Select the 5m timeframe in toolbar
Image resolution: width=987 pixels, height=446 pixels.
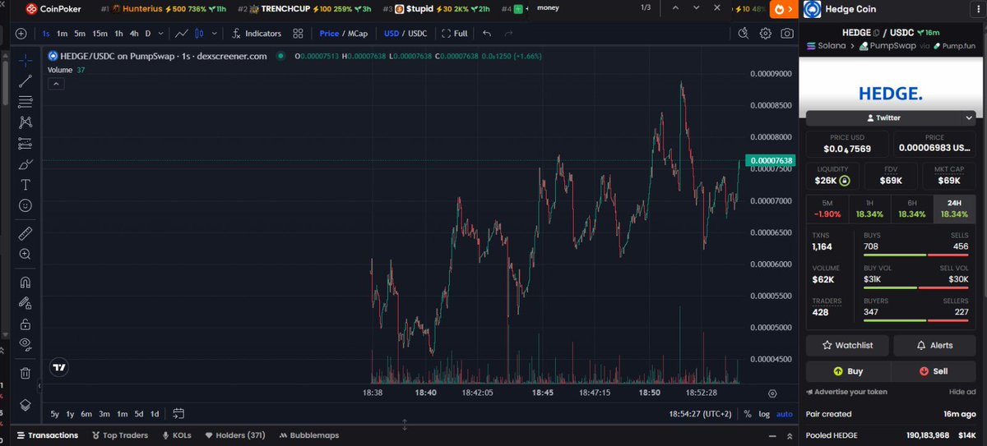click(x=80, y=34)
